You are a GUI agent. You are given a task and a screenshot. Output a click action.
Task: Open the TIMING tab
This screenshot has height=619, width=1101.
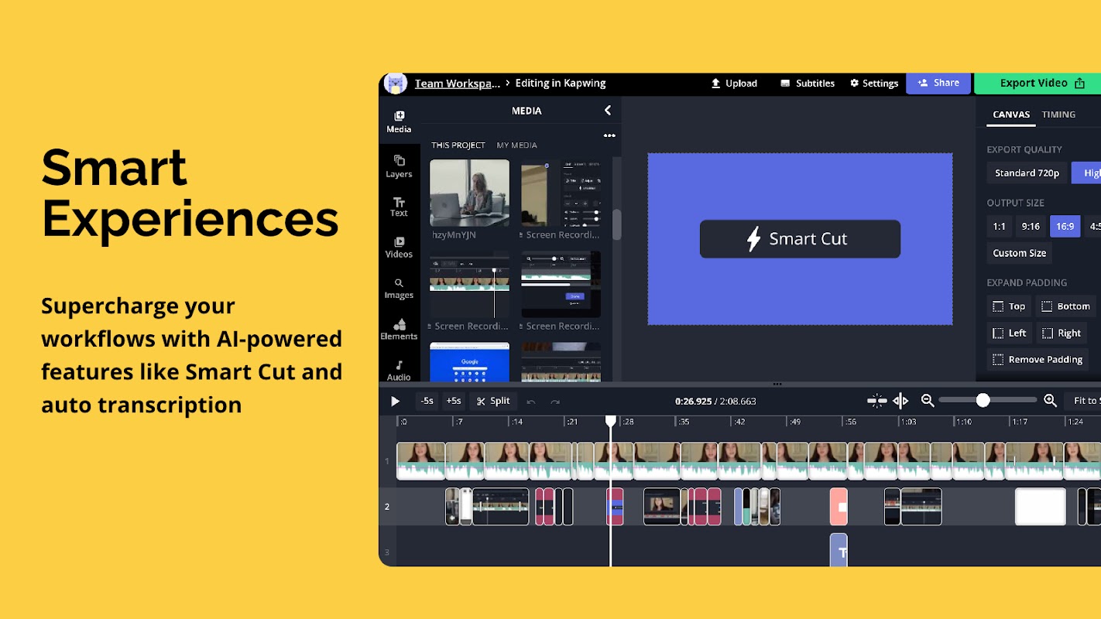tap(1058, 115)
